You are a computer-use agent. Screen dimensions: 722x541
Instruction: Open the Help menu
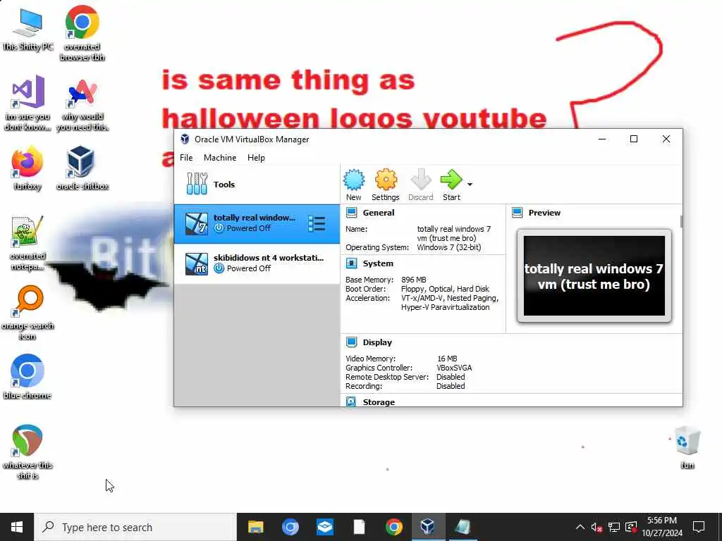pyautogui.click(x=256, y=158)
